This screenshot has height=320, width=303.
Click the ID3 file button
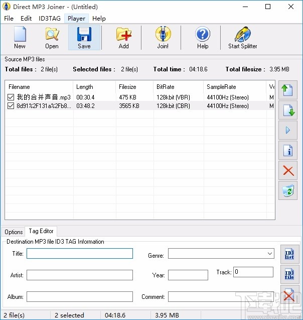coord(289,274)
